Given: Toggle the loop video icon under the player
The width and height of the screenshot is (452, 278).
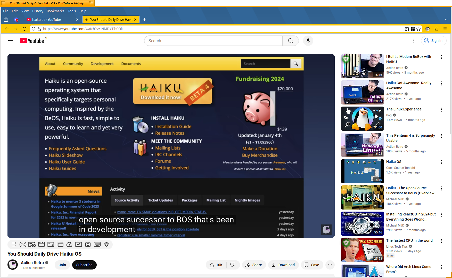Looking at the screenshot, I should (x=14, y=244).
